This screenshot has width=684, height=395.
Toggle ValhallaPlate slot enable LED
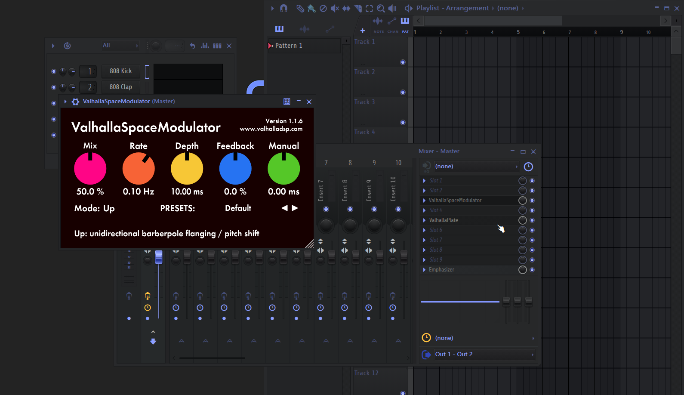click(532, 220)
